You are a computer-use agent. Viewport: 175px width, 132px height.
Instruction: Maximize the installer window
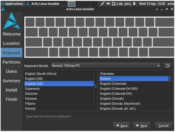[167, 9]
